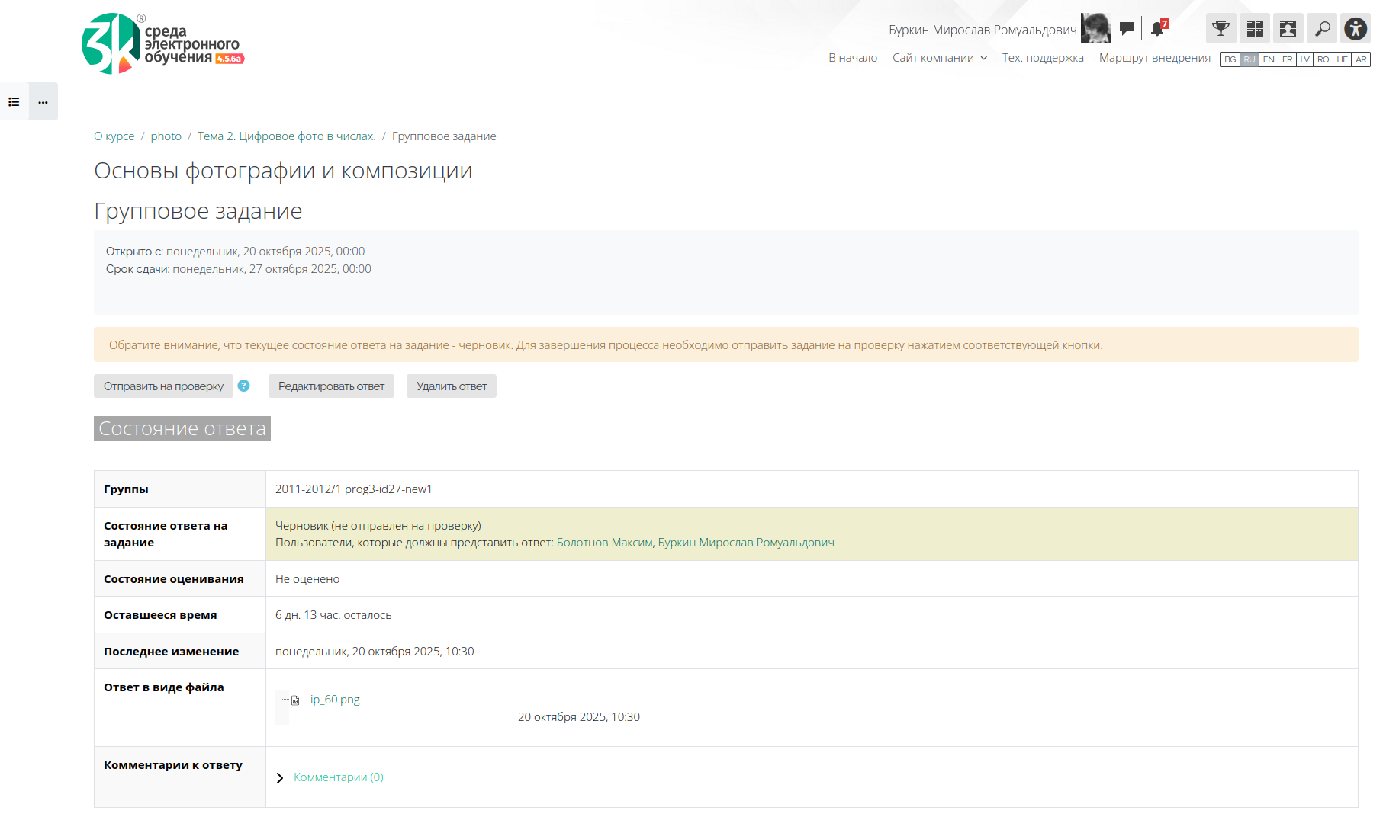
Task: Open course index list icon
Action: pos(14,101)
